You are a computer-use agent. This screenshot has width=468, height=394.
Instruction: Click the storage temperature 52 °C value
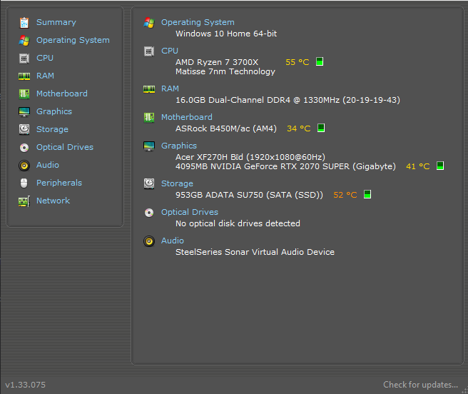tap(345, 195)
